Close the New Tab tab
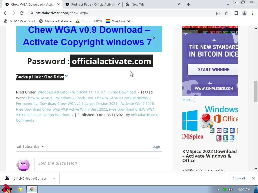Image resolution: width=258 pixels, height=193 pixels. click(179, 5)
